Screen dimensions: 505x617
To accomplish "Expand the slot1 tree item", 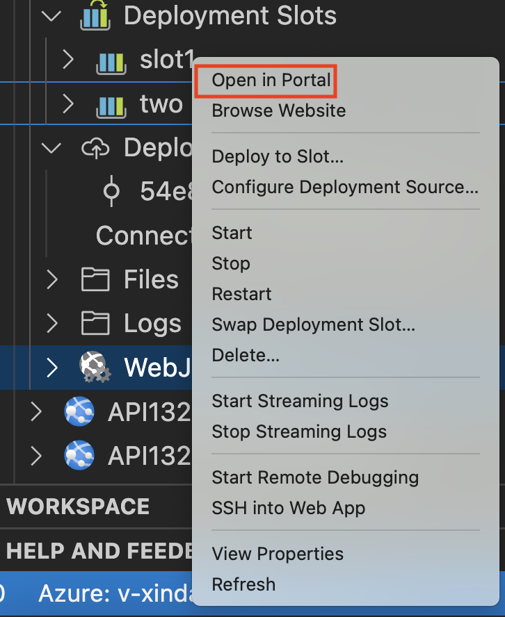I will [x=67, y=60].
